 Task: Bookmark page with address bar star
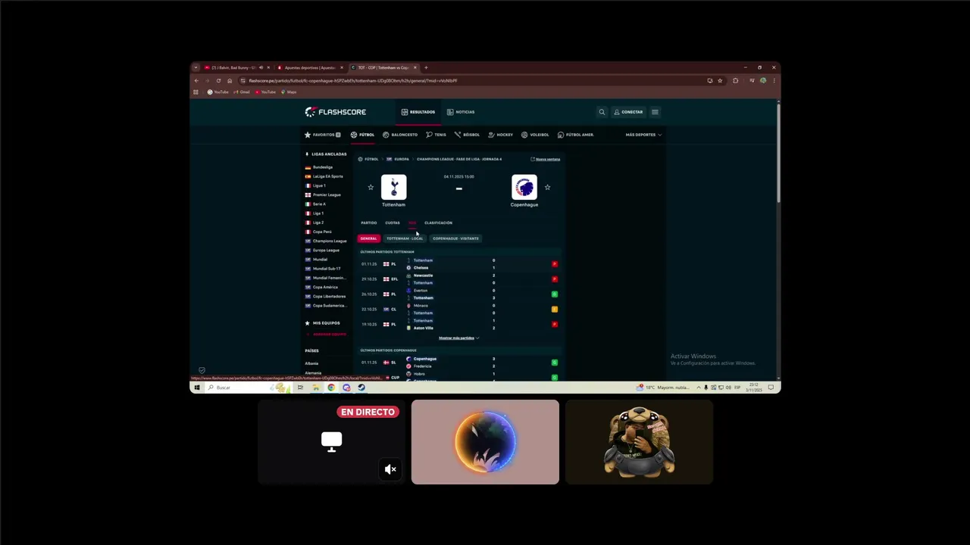tap(720, 80)
